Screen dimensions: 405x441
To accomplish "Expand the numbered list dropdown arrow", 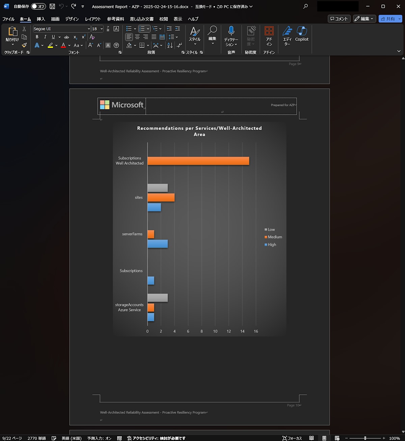I will [x=148, y=29].
